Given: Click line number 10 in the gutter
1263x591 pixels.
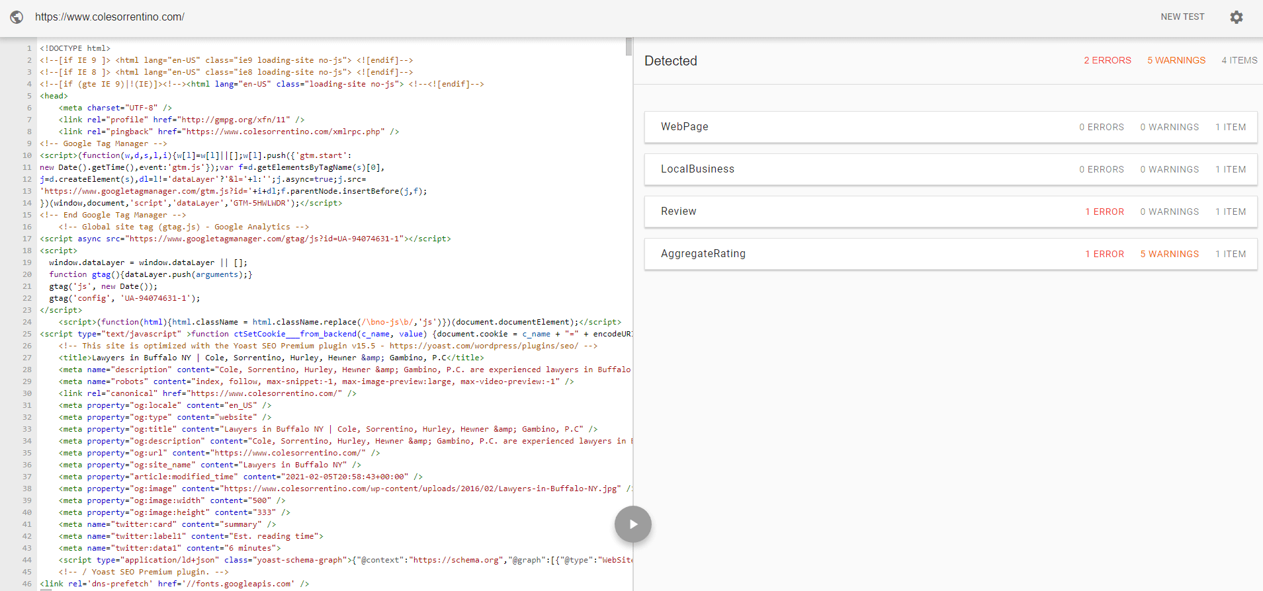Looking at the screenshot, I should click(x=27, y=155).
